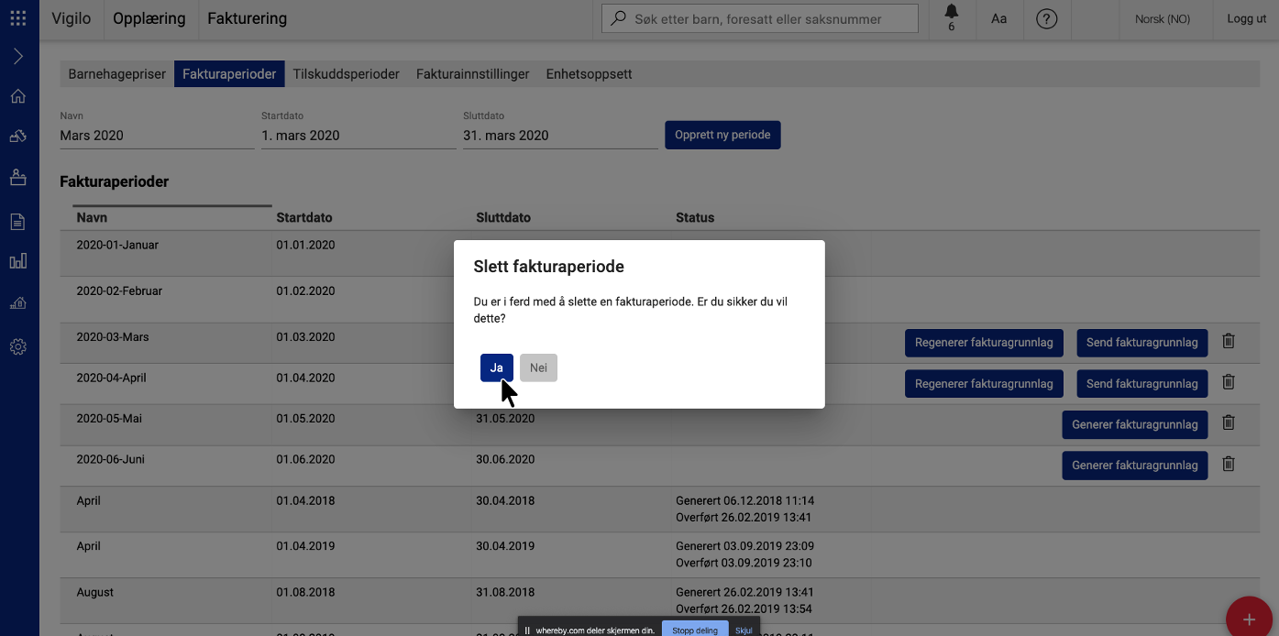Open the statistics bar chart sidebar icon
The width and height of the screenshot is (1279, 636).
click(18, 261)
